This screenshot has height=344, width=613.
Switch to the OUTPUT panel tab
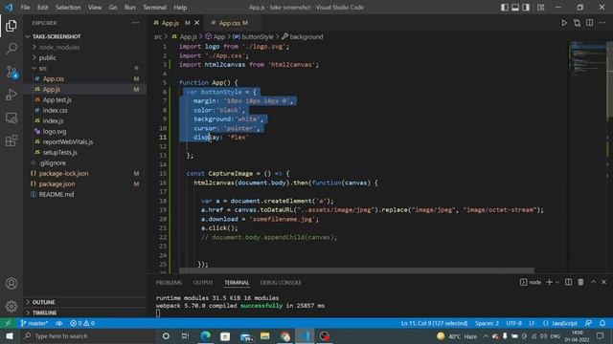(x=203, y=283)
